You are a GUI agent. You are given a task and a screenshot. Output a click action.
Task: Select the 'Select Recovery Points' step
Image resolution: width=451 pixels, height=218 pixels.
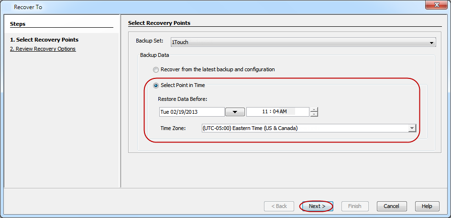pyautogui.click(x=44, y=40)
